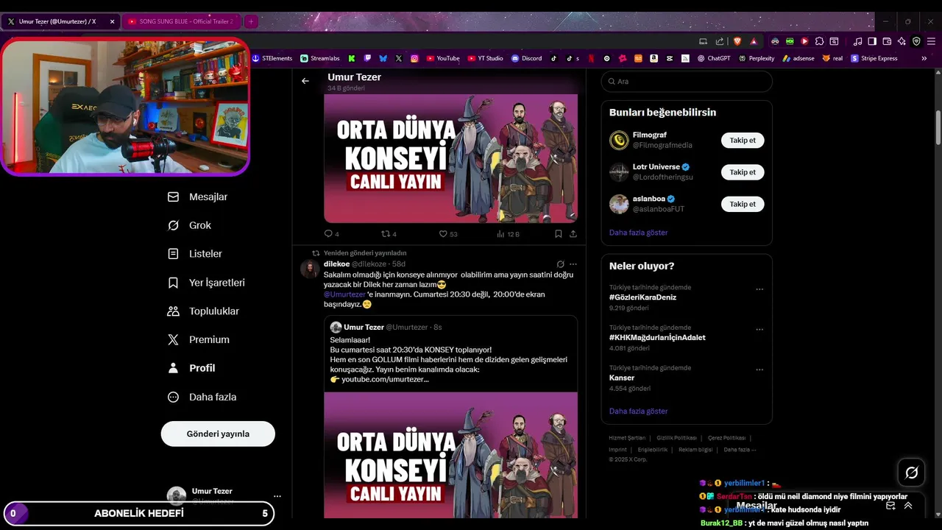The width and height of the screenshot is (942, 530).
Task: Open options for #GözleriKaraDeniz trend
Action: 759,289
